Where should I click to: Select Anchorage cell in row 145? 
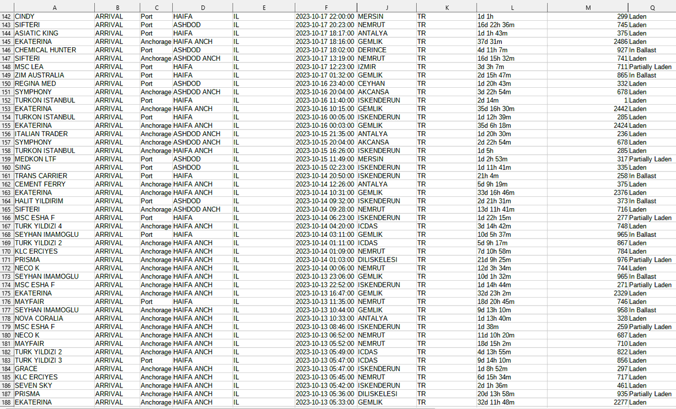155,42
